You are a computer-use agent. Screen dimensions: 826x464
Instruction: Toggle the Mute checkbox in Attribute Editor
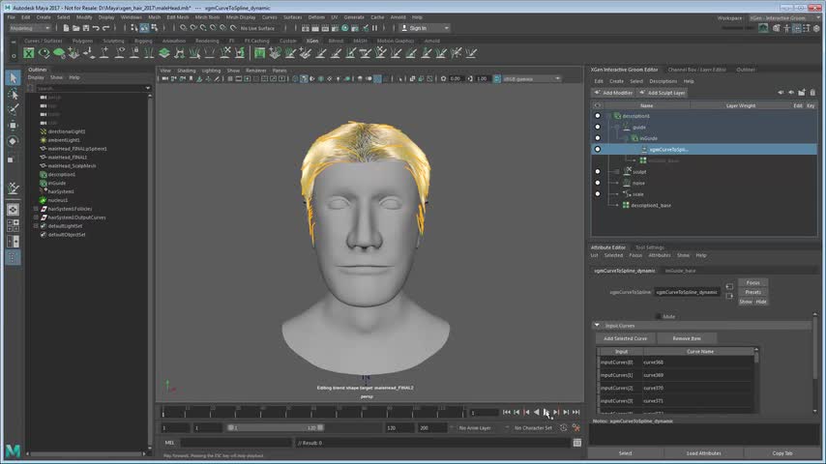click(659, 316)
